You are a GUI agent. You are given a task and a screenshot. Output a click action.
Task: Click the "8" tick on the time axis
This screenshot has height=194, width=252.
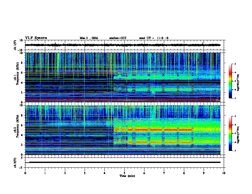pyautogui.click(x=184, y=173)
